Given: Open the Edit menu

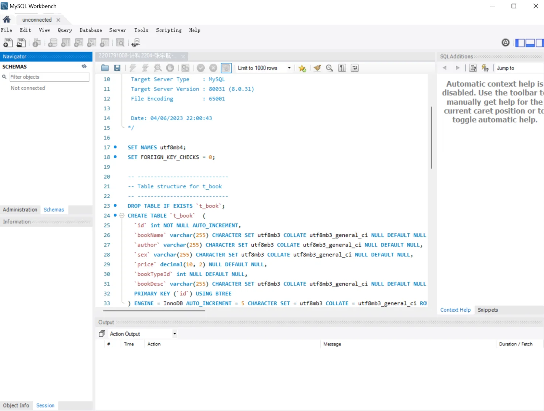Looking at the screenshot, I should click(x=25, y=30).
